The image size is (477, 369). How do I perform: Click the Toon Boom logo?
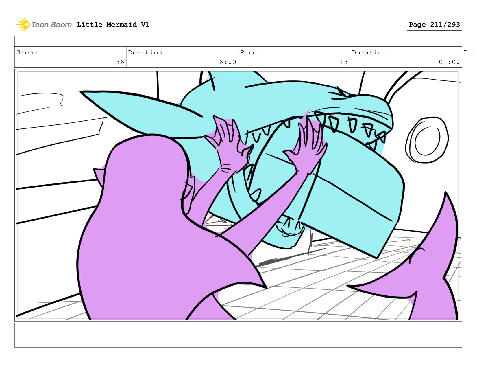point(43,25)
